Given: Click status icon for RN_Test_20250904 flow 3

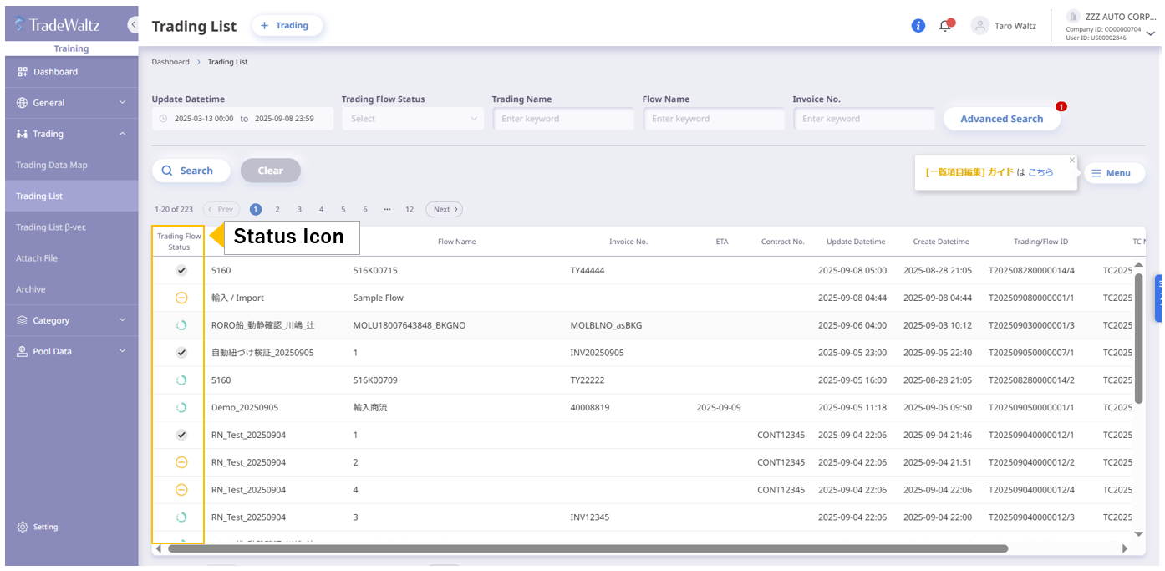Looking at the screenshot, I should pyautogui.click(x=181, y=517).
